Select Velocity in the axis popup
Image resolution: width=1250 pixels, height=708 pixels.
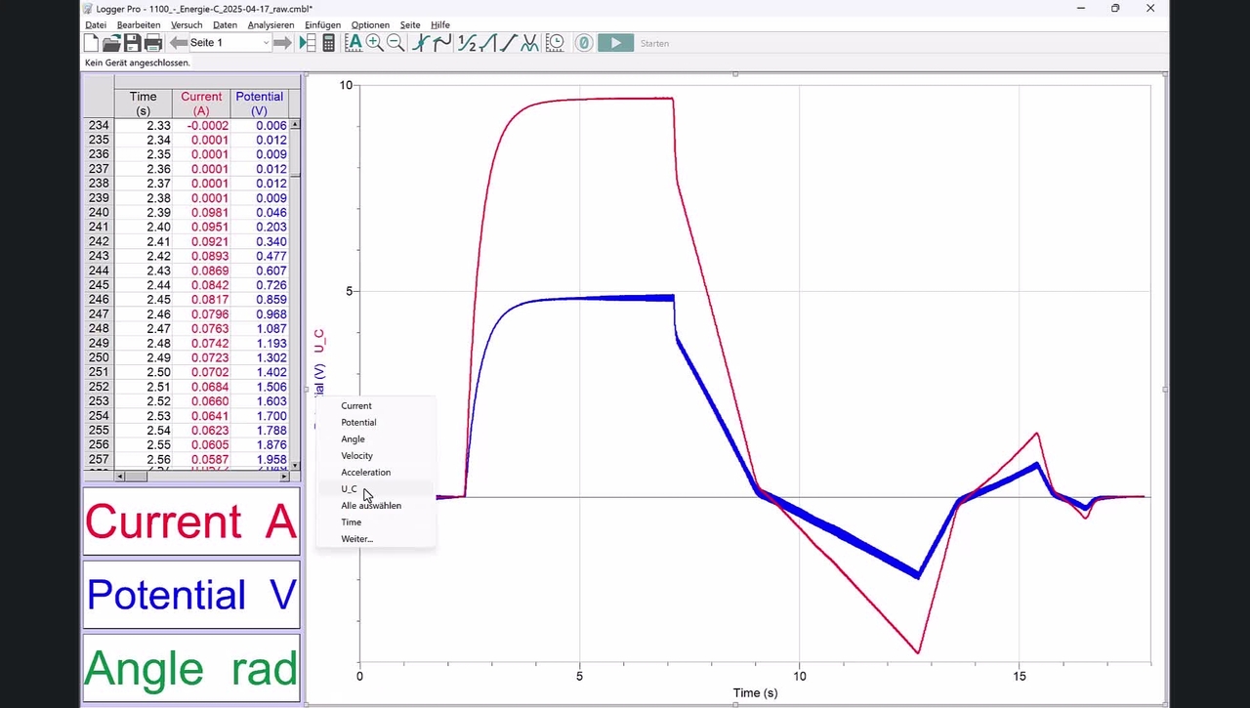click(x=375, y=455)
